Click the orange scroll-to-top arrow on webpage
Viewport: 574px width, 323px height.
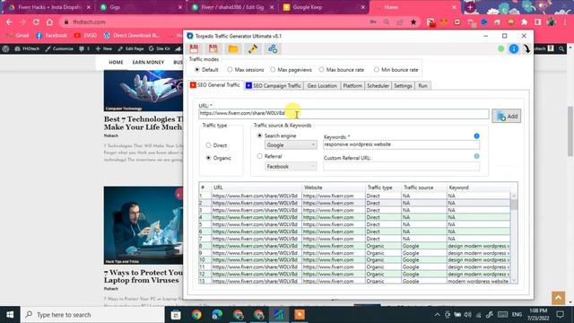click(558, 298)
